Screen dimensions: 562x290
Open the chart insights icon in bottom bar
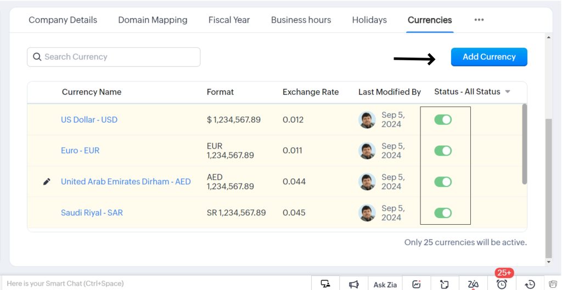417,285
